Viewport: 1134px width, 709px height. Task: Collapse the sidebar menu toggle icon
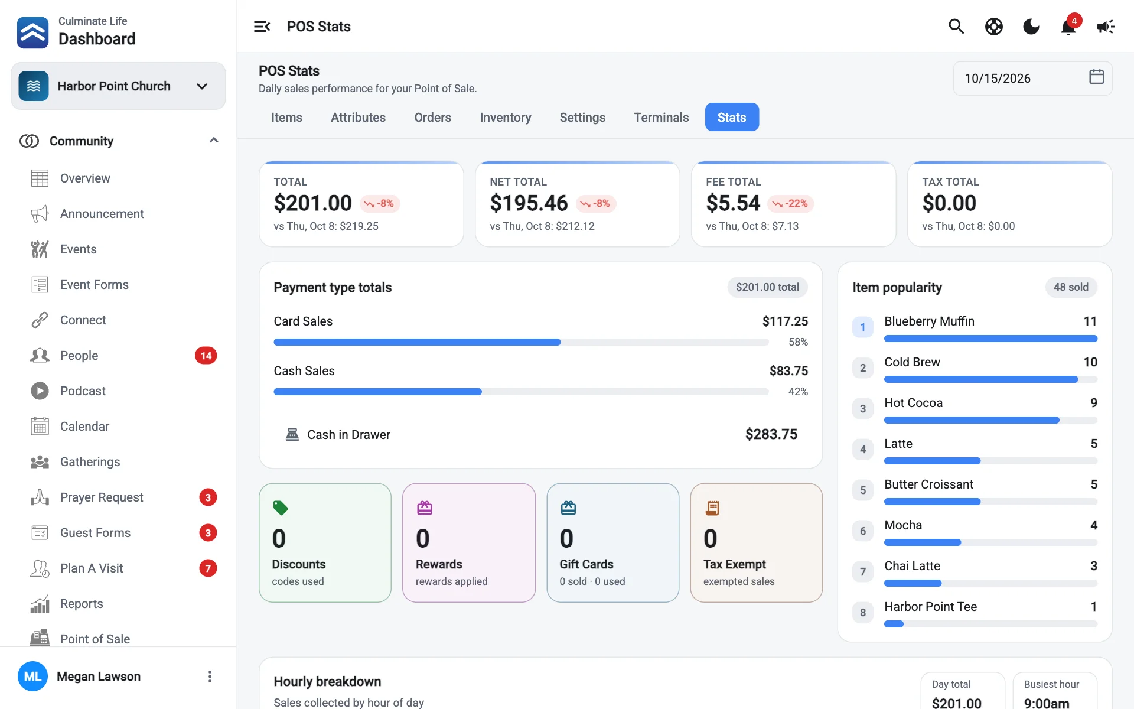tap(262, 27)
